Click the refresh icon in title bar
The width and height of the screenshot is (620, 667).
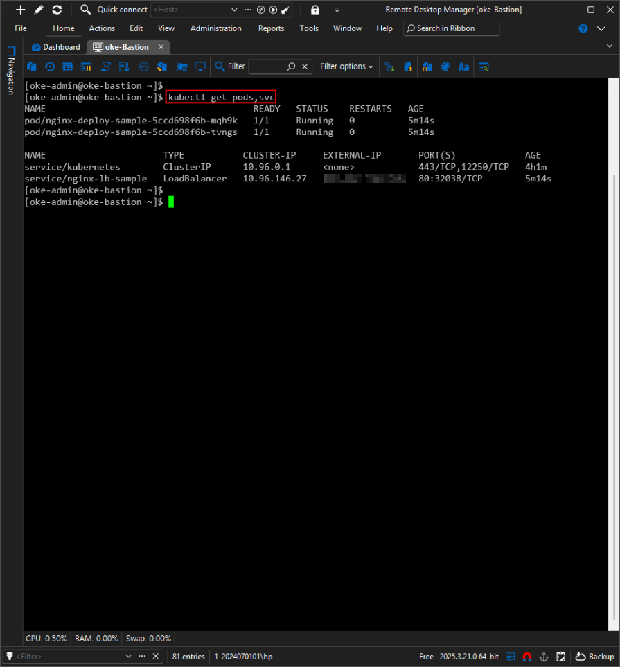(x=57, y=10)
